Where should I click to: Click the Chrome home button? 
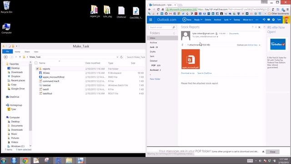pos(163,9)
